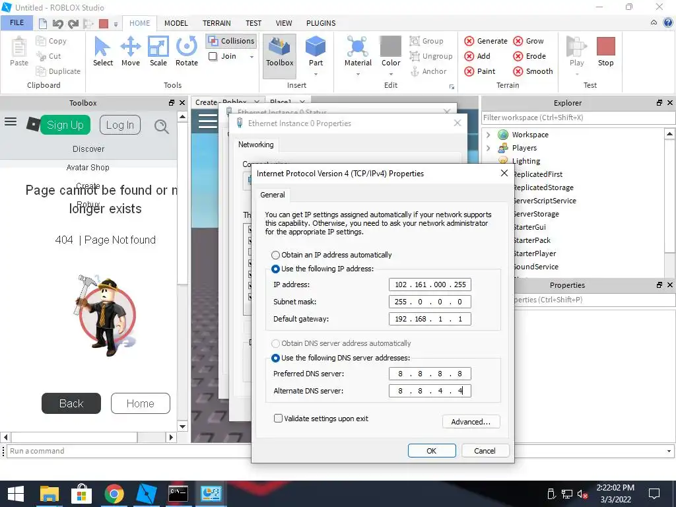Open the Studio help question mark icon

pyautogui.click(x=668, y=23)
